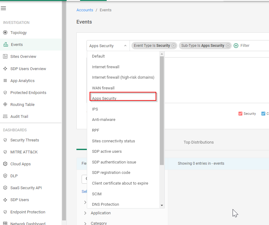
Task: Click the Audit Trail icon
Action: pyautogui.click(x=5, y=117)
